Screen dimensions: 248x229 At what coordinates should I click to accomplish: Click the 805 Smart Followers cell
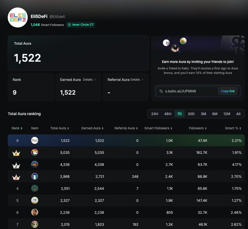(170, 213)
